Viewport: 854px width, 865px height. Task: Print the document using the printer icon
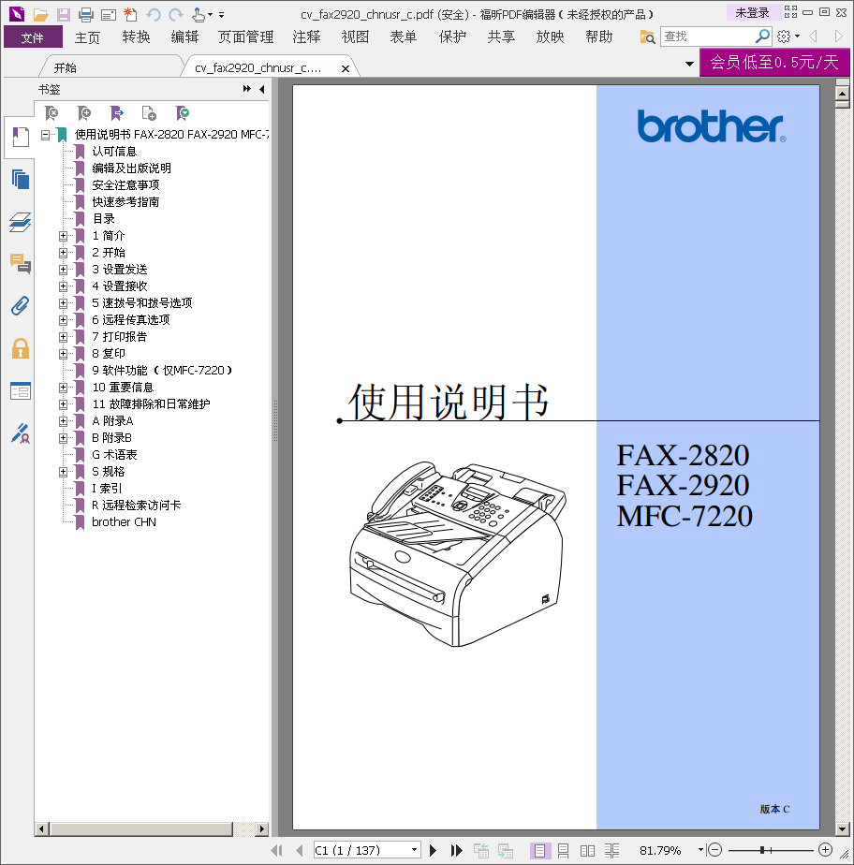[85, 15]
